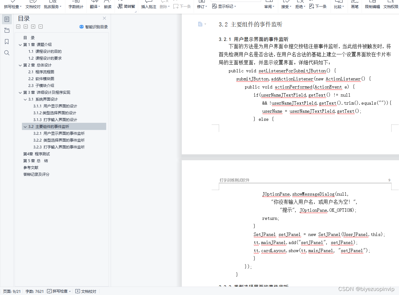Click the 画笔 pen tool

(x=355, y=7)
